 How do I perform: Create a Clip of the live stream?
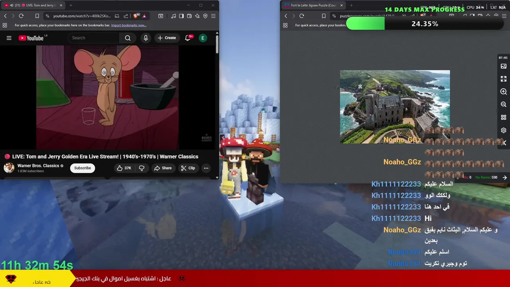tap(188, 168)
